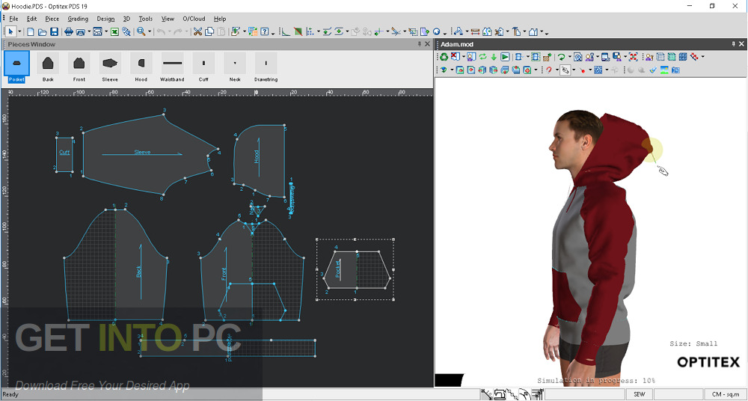
Task: Open the dropdown beside the magnet tool in the 3D toolbar
Action: tap(557, 70)
